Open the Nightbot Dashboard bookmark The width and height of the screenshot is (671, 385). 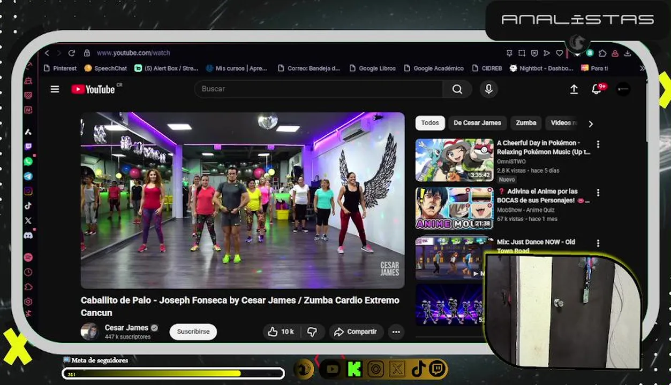pyautogui.click(x=541, y=68)
